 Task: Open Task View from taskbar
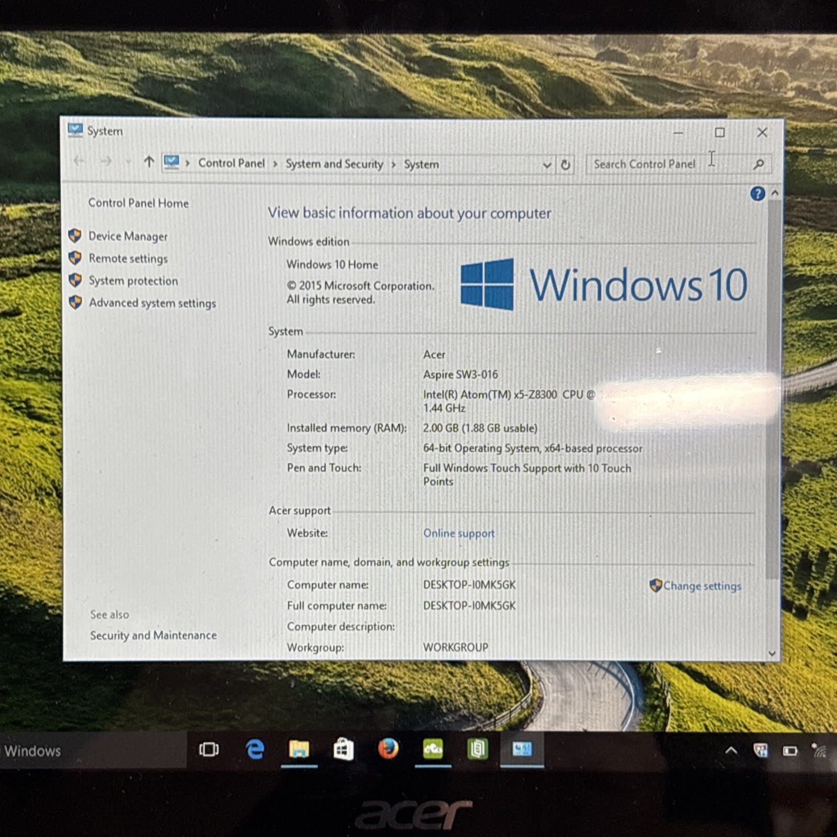[209, 750]
